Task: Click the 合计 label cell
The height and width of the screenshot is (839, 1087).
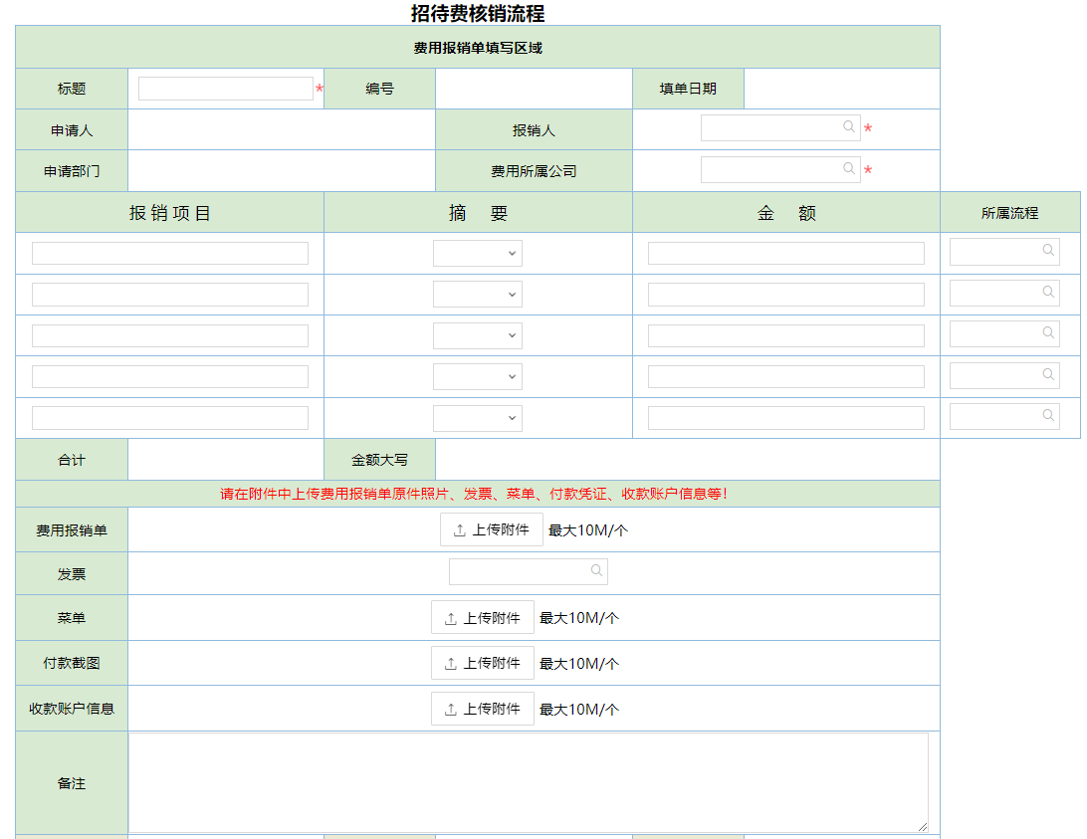Action: [x=72, y=460]
